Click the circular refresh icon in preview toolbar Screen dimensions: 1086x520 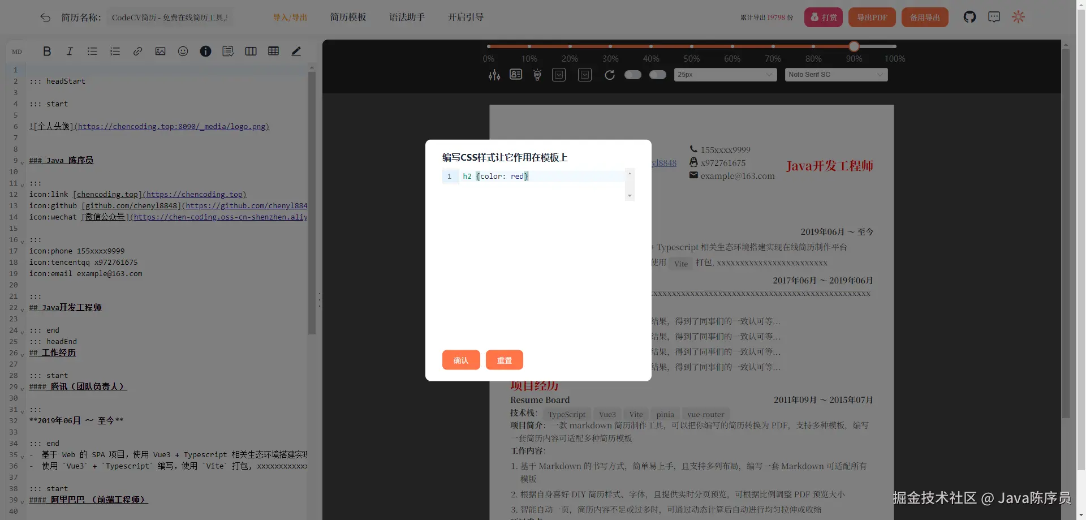point(610,75)
